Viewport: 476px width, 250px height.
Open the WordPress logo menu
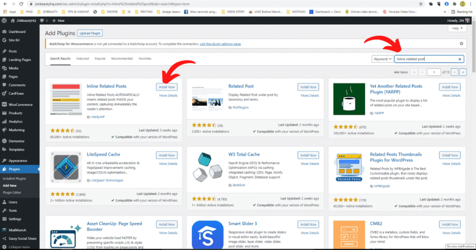4,20
